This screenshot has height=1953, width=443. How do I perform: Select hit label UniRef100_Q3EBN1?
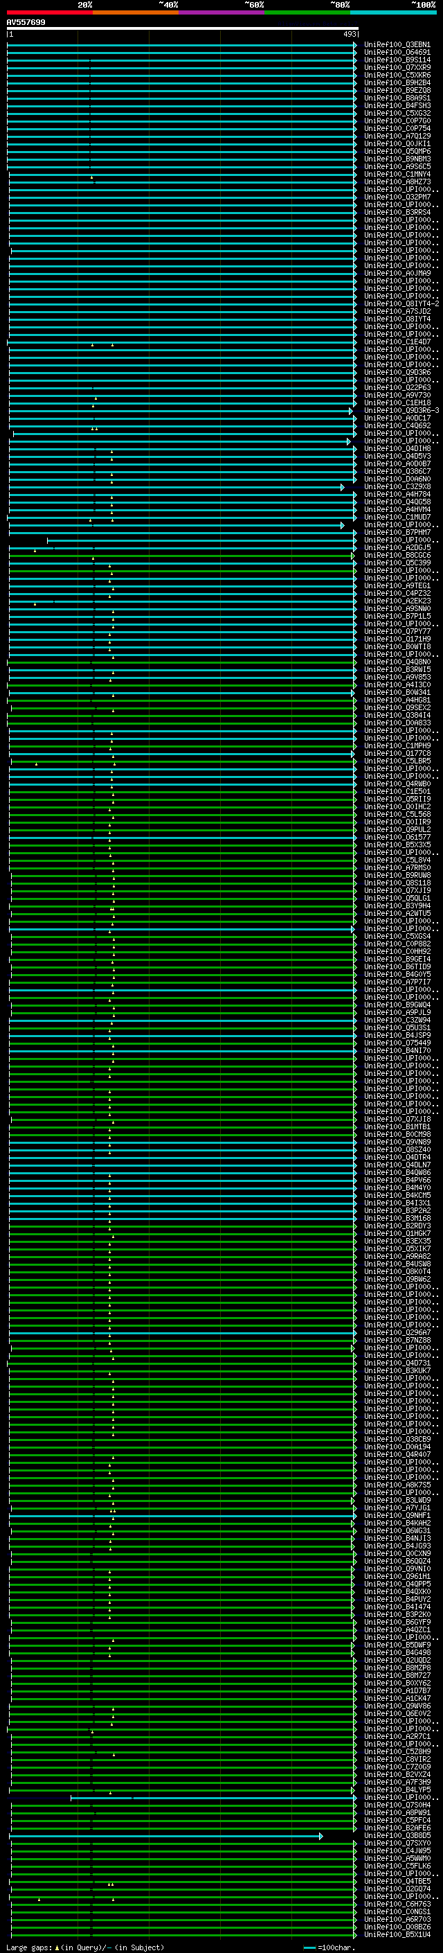coord(397,45)
